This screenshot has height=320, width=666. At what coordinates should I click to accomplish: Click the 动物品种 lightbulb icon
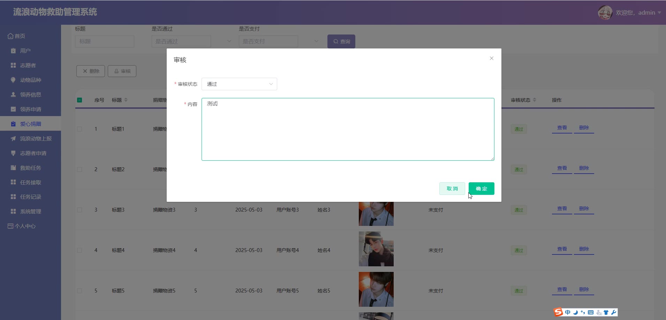pyautogui.click(x=13, y=80)
